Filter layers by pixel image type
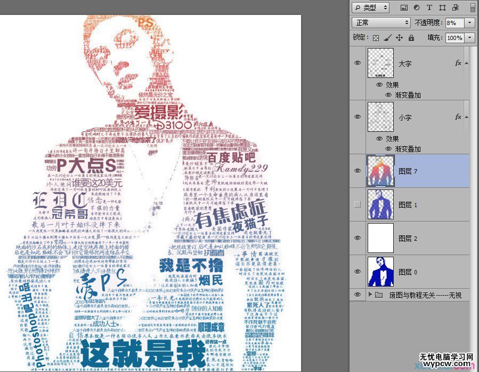Image resolution: width=479 pixels, height=372 pixels. click(x=404, y=7)
